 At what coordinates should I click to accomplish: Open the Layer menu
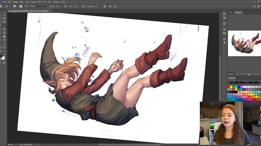[x=22, y=2]
